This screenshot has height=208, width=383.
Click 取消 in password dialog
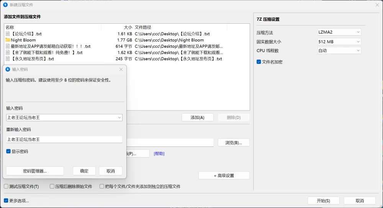click(x=110, y=171)
